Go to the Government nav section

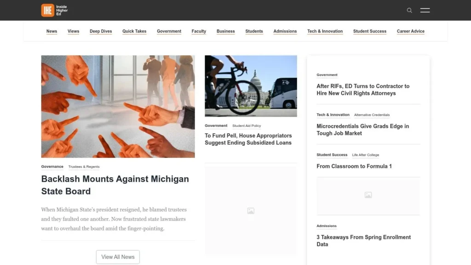(x=169, y=31)
